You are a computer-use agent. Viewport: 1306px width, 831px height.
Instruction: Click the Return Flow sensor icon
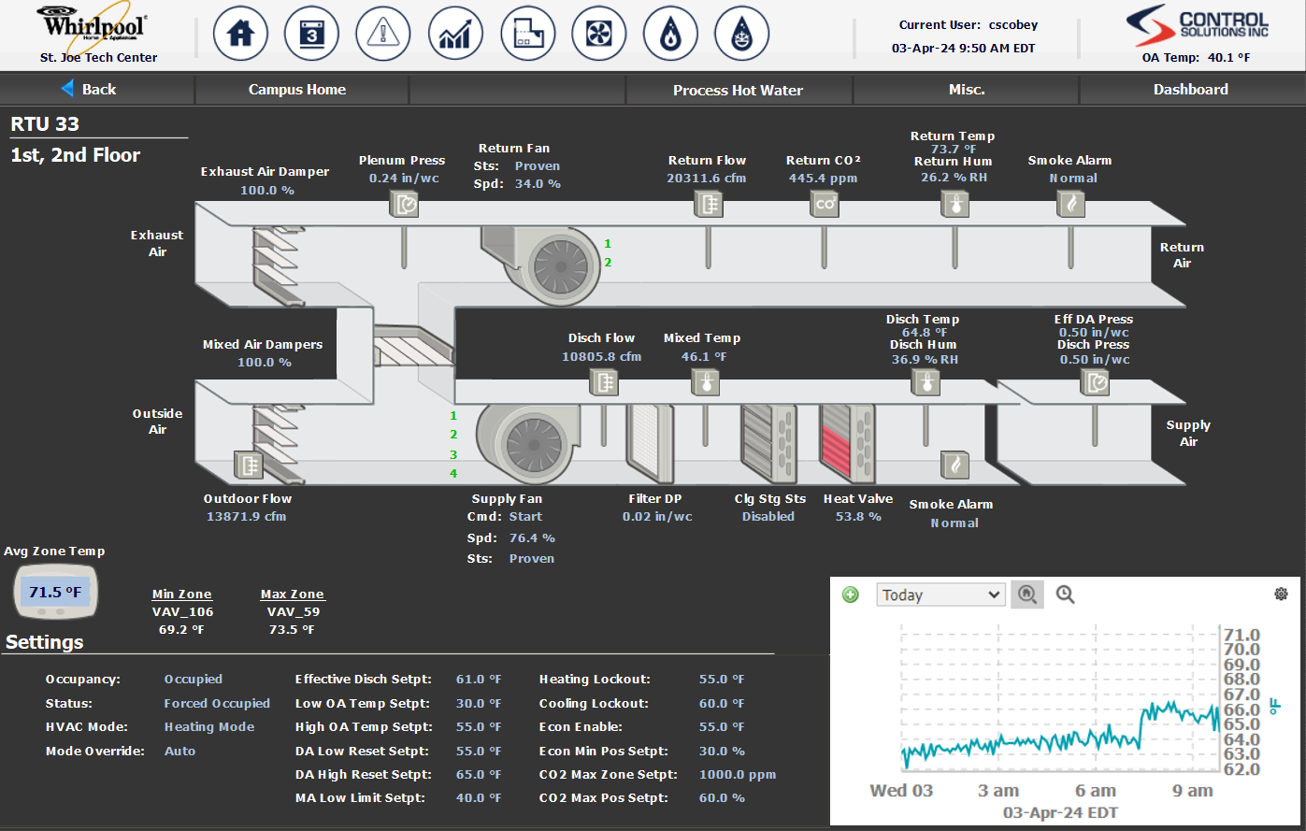pos(709,204)
